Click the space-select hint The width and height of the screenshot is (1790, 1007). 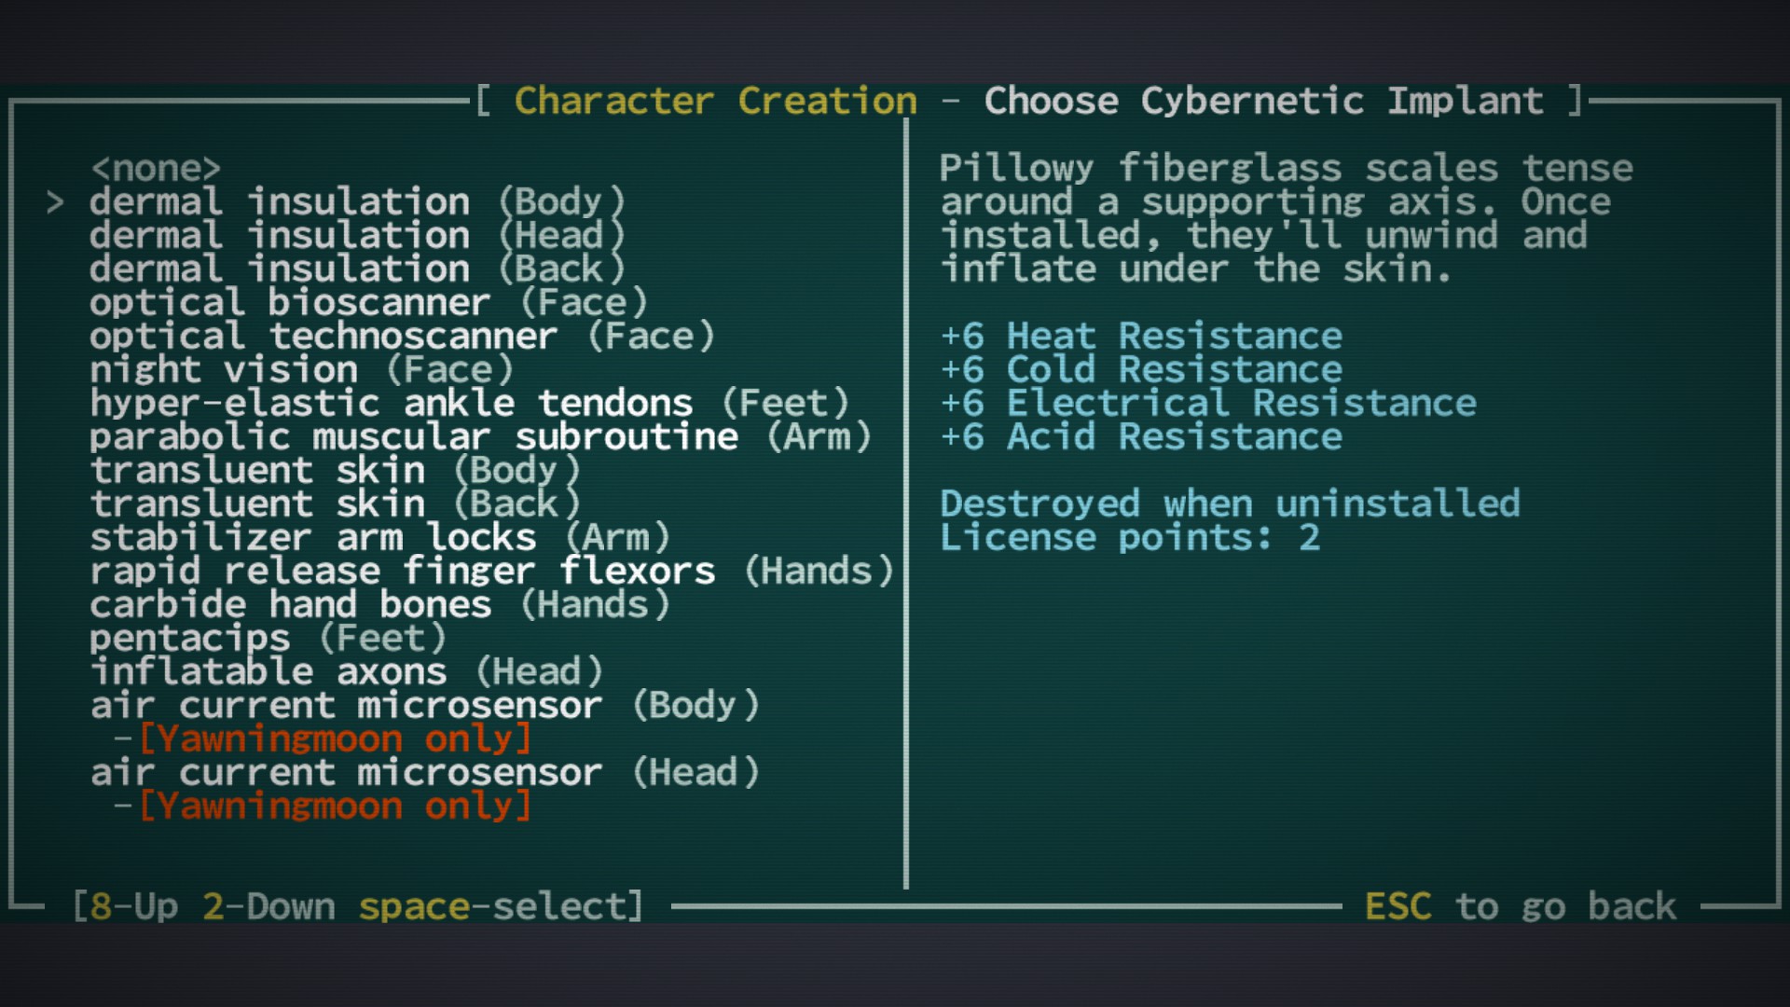(x=500, y=906)
